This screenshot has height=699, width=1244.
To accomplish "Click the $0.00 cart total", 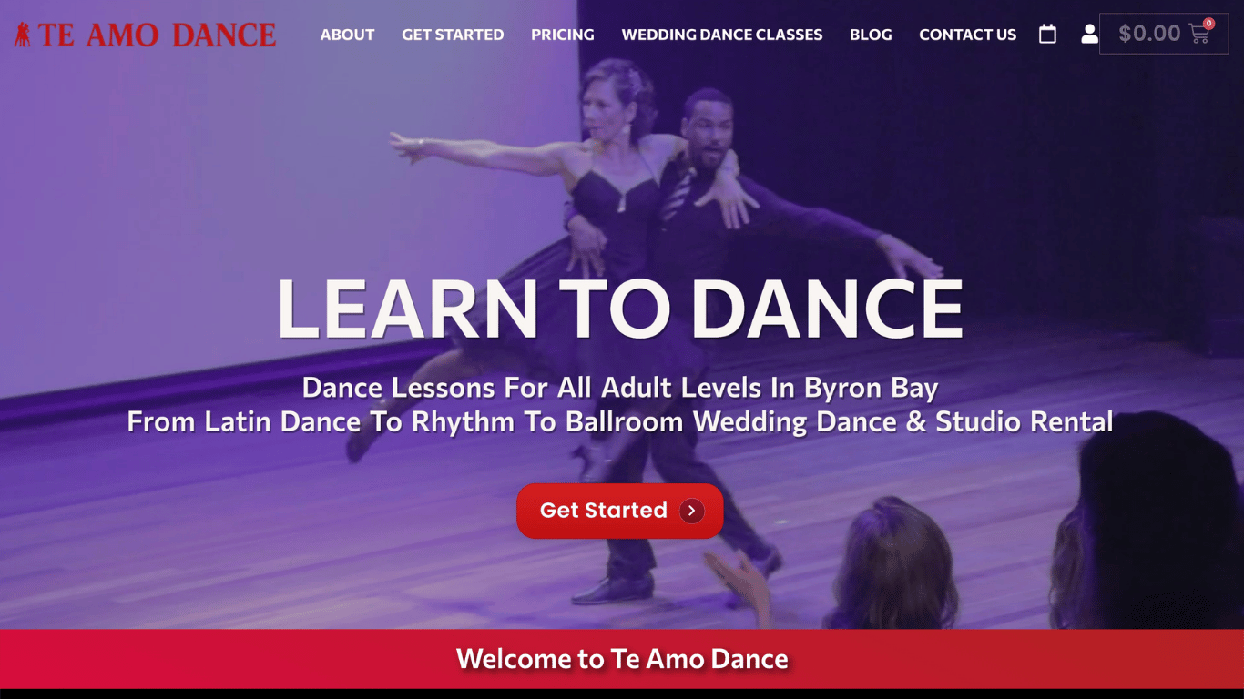I will pos(1149,34).
